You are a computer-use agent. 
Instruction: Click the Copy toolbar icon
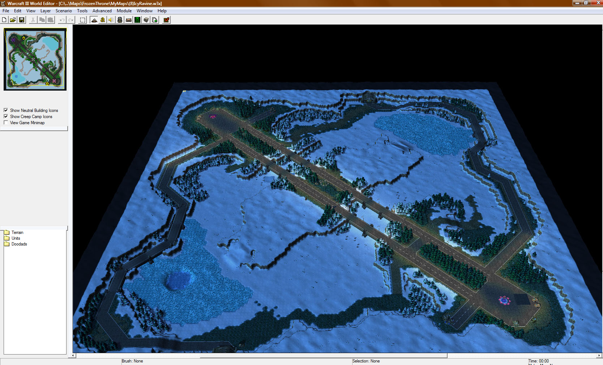(42, 20)
